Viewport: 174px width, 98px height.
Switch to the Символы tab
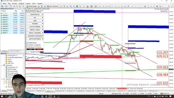coord(5,51)
